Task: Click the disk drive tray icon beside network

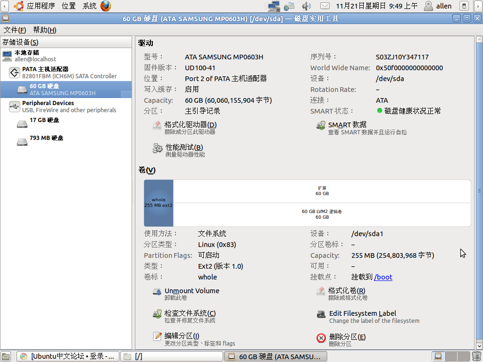Action: 289,6
